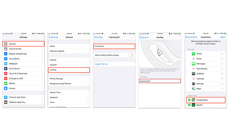The width and height of the screenshot is (232, 130).
Task: Go back to CarPlay from Impreza/XV
Action: pyautogui.click(x=98, y=37)
